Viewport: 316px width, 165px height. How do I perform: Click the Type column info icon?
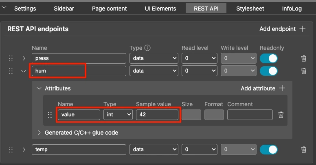148,48
